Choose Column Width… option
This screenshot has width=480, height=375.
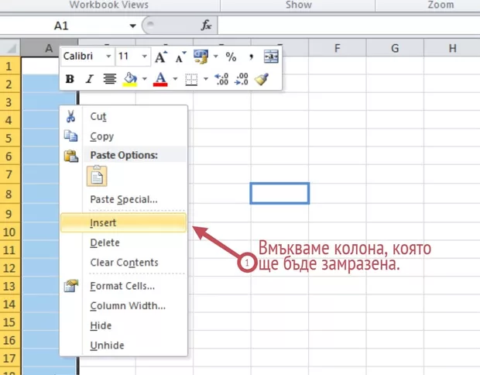123,306
